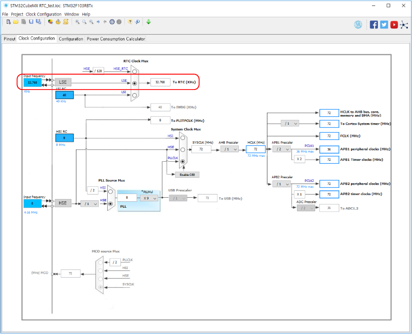412x334 pixels.
Task: Click the ST Community icon near the toolbar
Action: click(358, 25)
